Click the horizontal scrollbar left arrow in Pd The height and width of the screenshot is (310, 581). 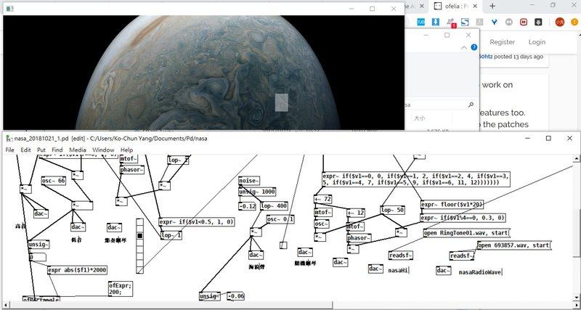tap(5, 305)
